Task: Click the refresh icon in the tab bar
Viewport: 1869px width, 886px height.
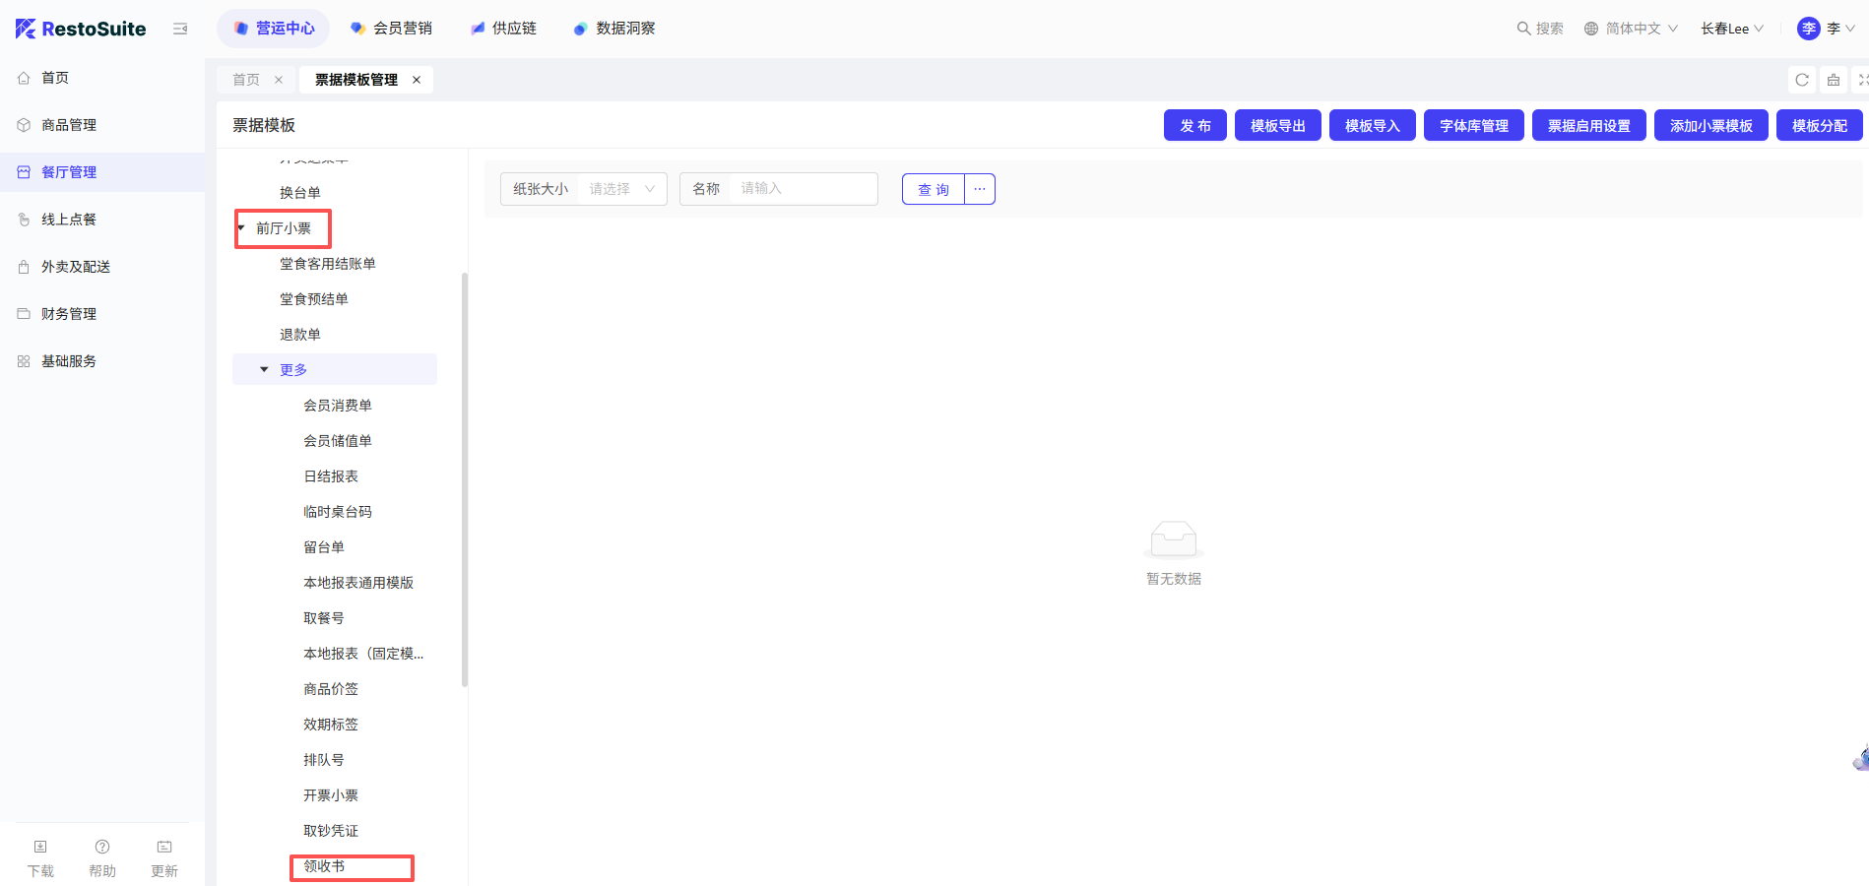Action: (1802, 80)
